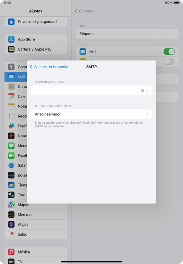Open the Medidas ruler icon

[x=11, y=214]
